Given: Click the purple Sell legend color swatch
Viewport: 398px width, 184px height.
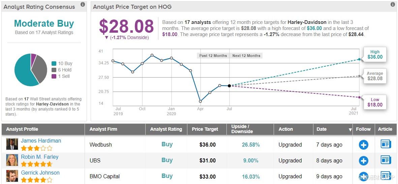Looking at the screenshot, I should coord(54,76).
